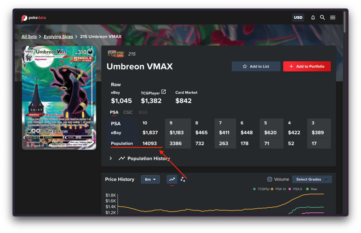Open TCGPlayer external link icon

pyautogui.click(x=164, y=92)
